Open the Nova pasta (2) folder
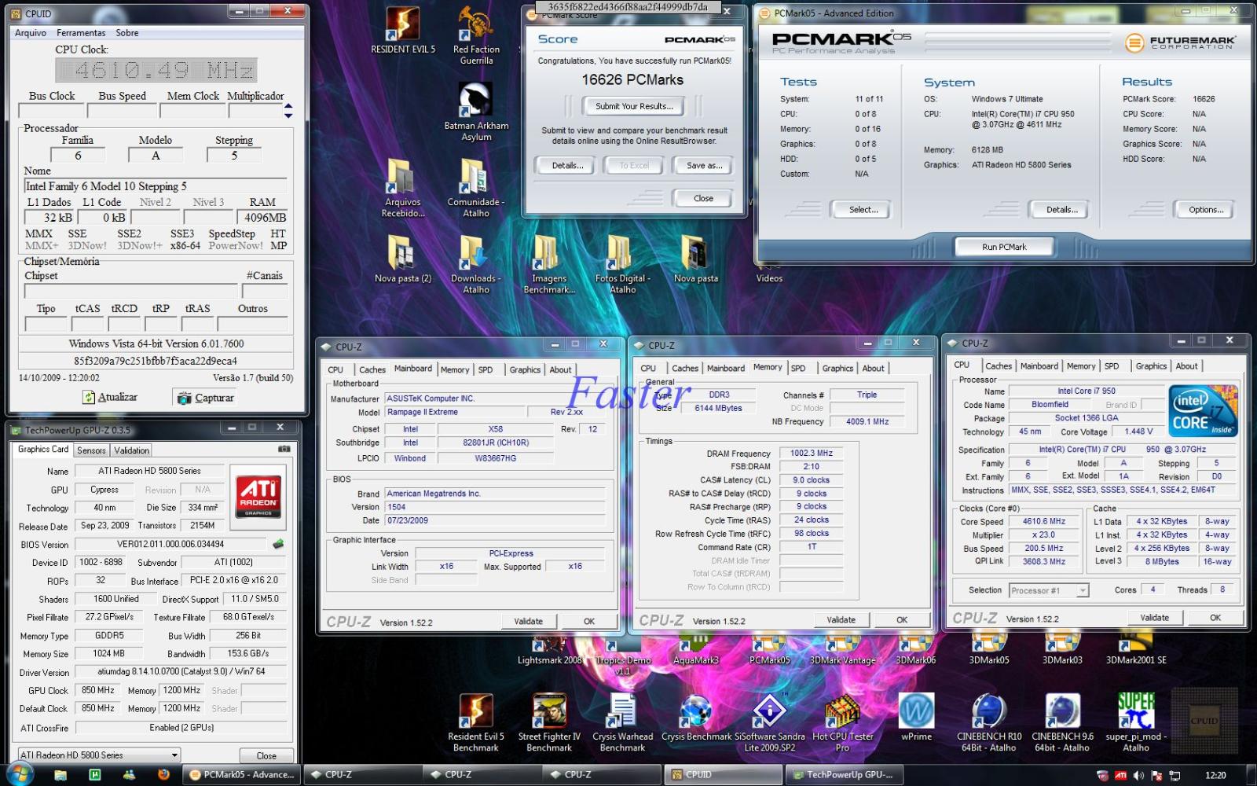The image size is (1257, 786). click(x=402, y=259)
